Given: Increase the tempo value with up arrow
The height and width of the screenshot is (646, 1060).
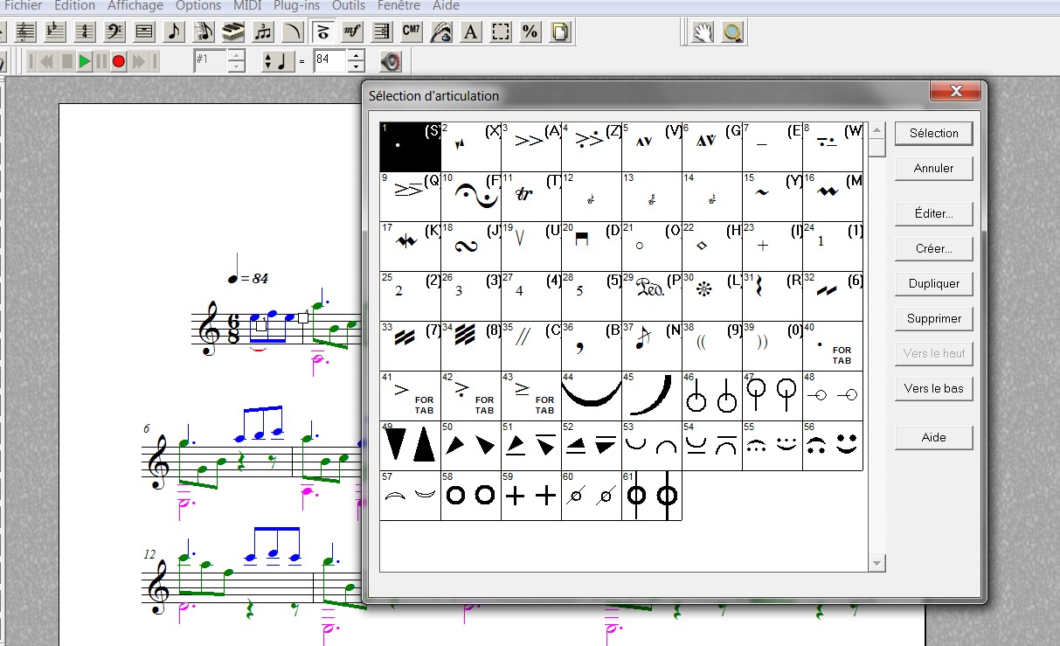Looking at the screenshot, I should [355, 56].
